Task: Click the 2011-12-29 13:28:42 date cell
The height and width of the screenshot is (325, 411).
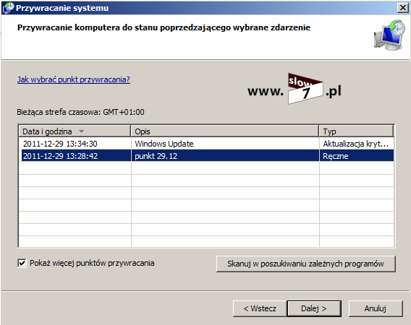Action: pos(60,156)
